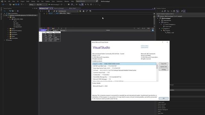This screenshot has width=205, height=115.
Task: Click the Parse checkmark icon in SQL toolbar
Action: pos(46,11)
